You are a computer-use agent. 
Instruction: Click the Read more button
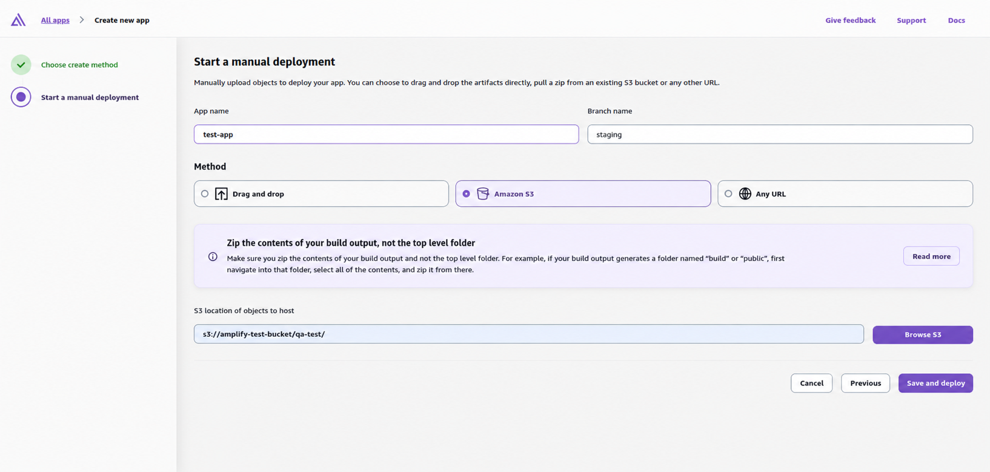pos(931,256)
